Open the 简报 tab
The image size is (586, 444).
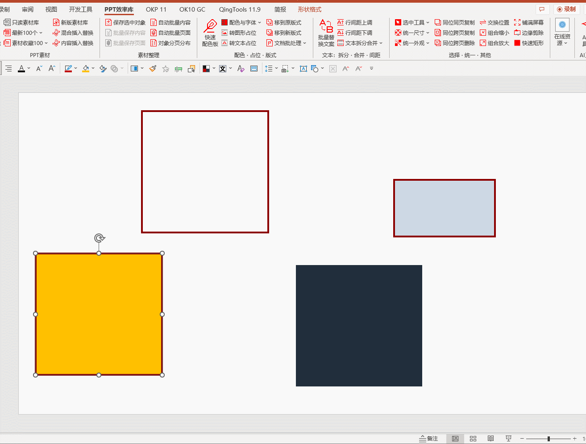click(280, 9)
